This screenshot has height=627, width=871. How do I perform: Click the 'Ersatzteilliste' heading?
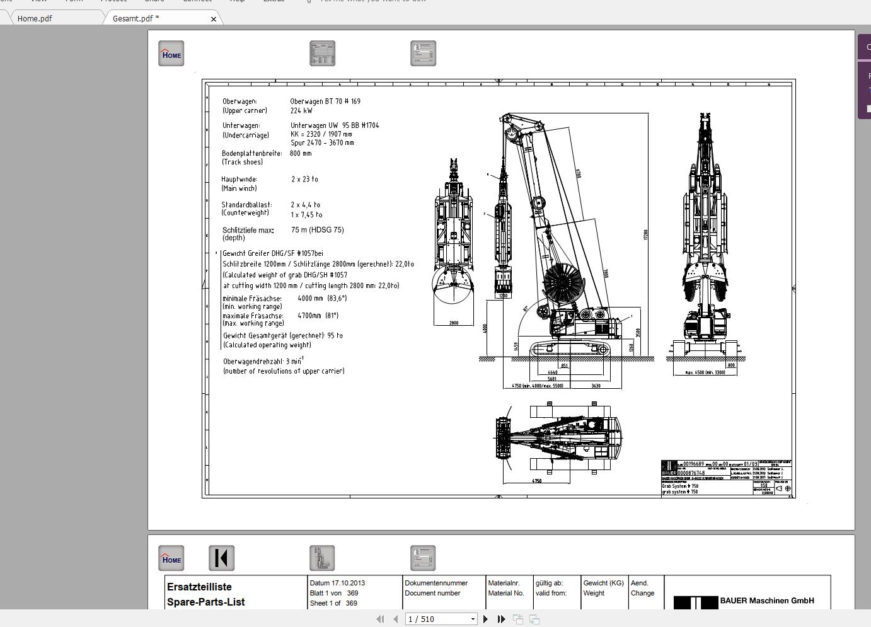click(x=199, y=587)
